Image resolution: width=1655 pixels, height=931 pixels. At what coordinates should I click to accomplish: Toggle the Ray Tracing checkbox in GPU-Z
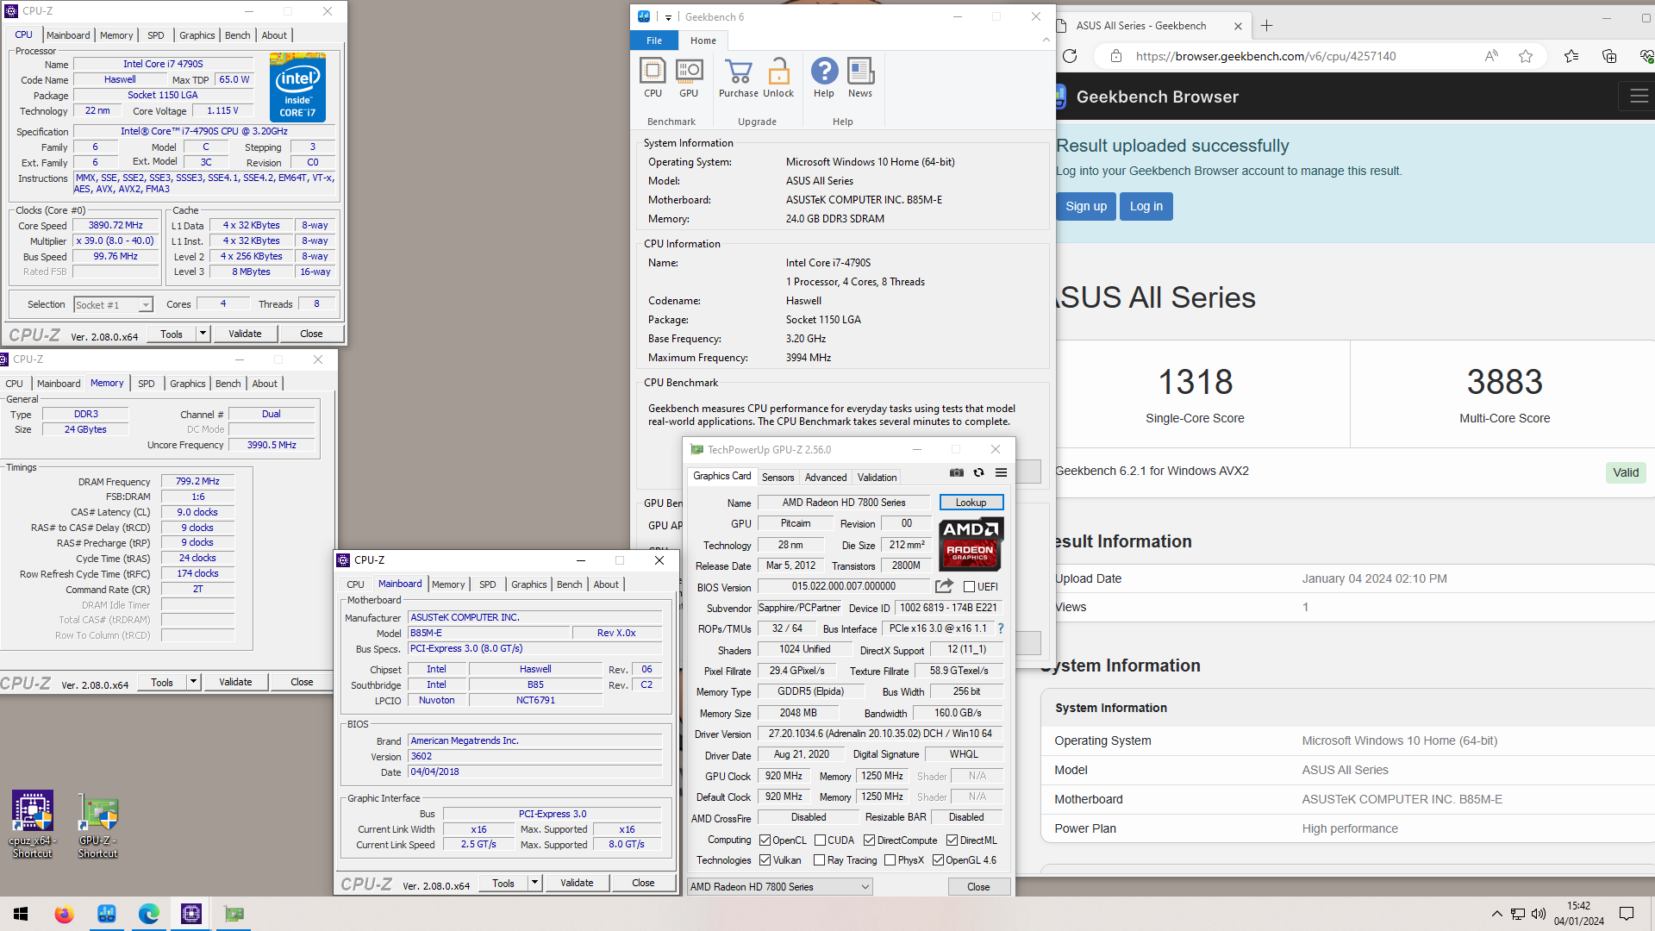tap(819, 860)
